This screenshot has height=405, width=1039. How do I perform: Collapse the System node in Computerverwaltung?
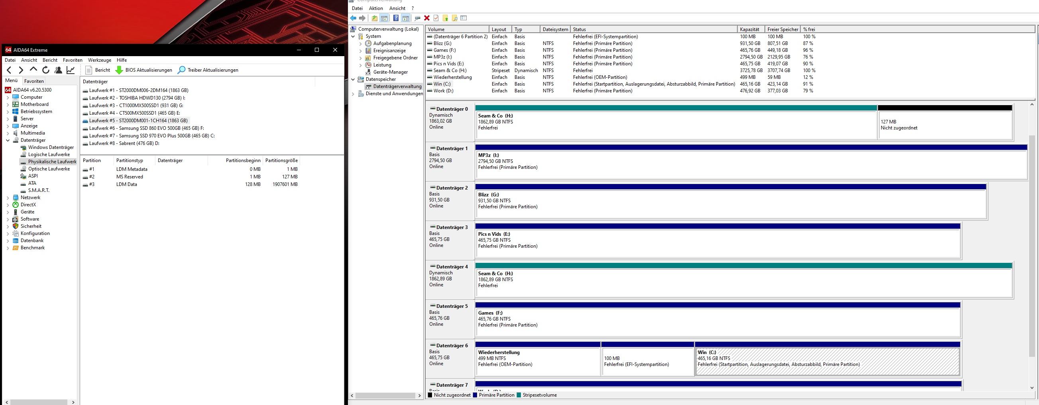point(353,36)
